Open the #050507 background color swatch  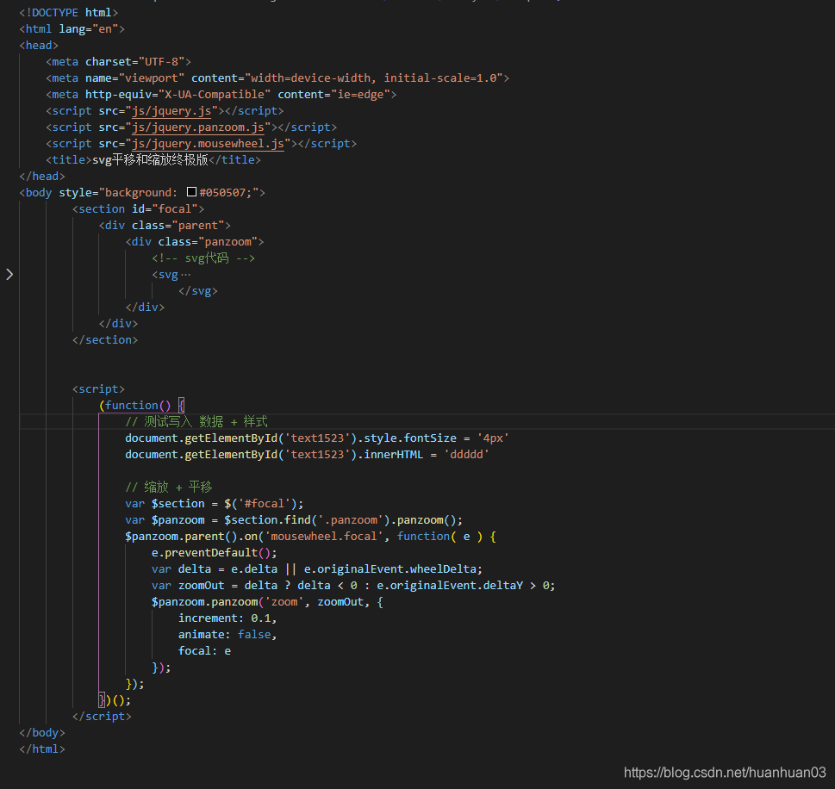coord(191,193)
